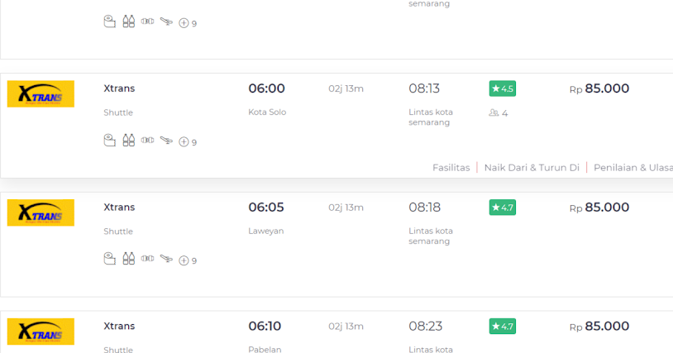
Task: Expand the +9 more facilities in the Laweyan listing
Action: (x=188, y=260)
